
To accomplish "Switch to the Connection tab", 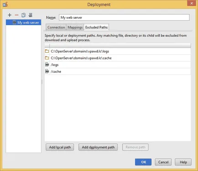I will [56, 27].
